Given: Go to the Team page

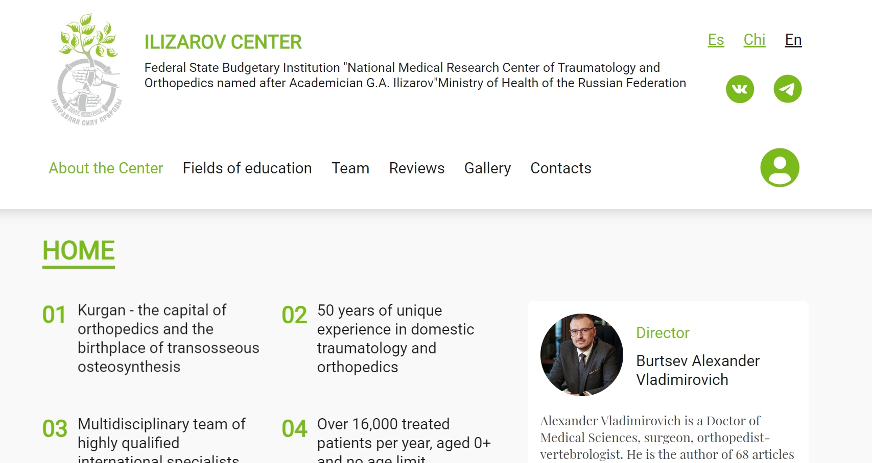Looking at the screenshot, I should pos(350,168).
